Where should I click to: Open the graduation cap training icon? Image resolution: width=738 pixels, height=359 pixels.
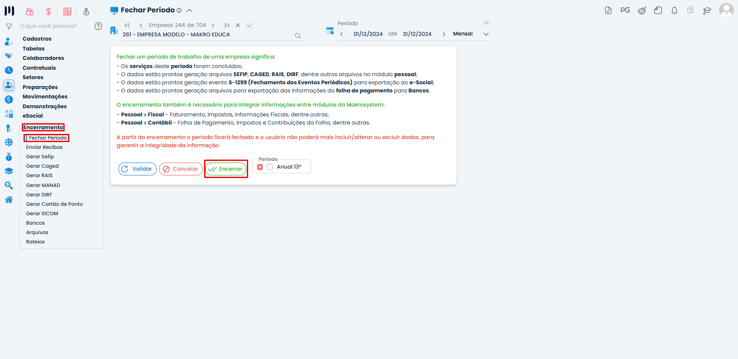(x=707, y=11)
